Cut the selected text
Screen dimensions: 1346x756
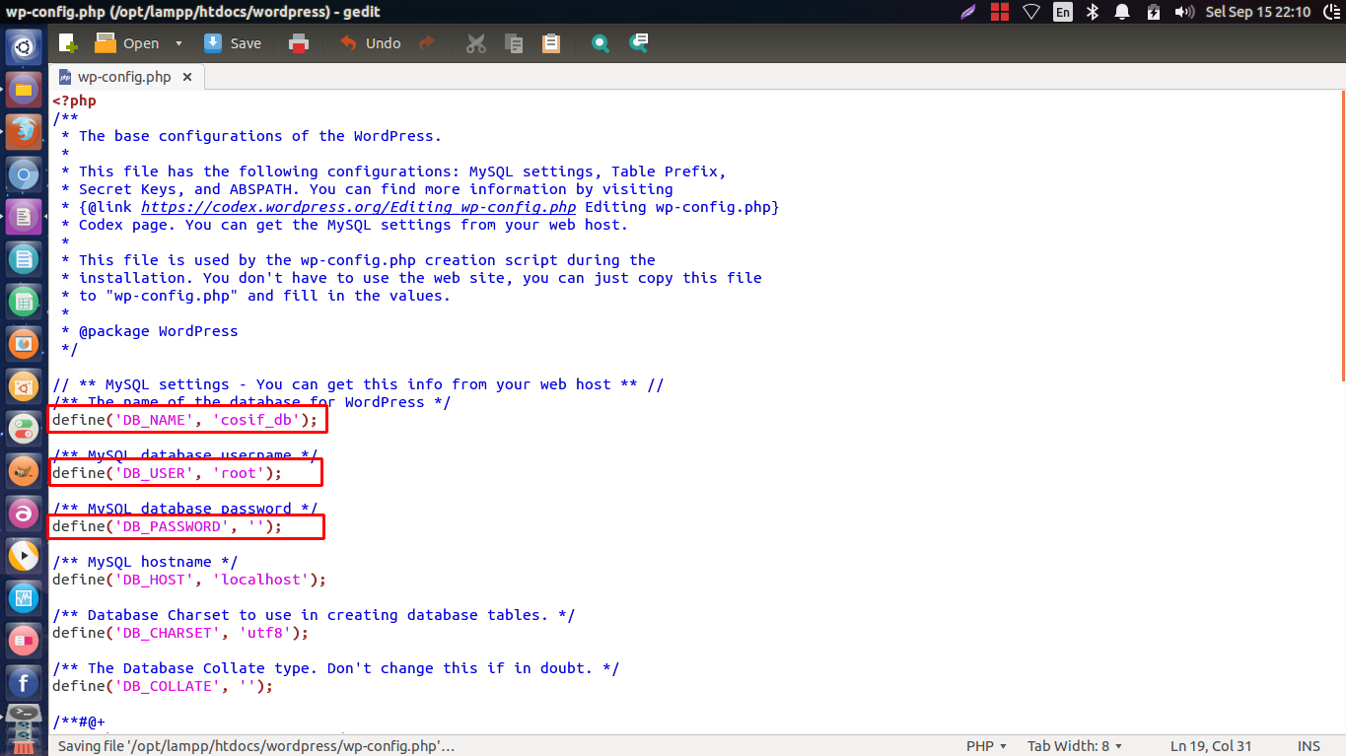(x=475, y=42)
